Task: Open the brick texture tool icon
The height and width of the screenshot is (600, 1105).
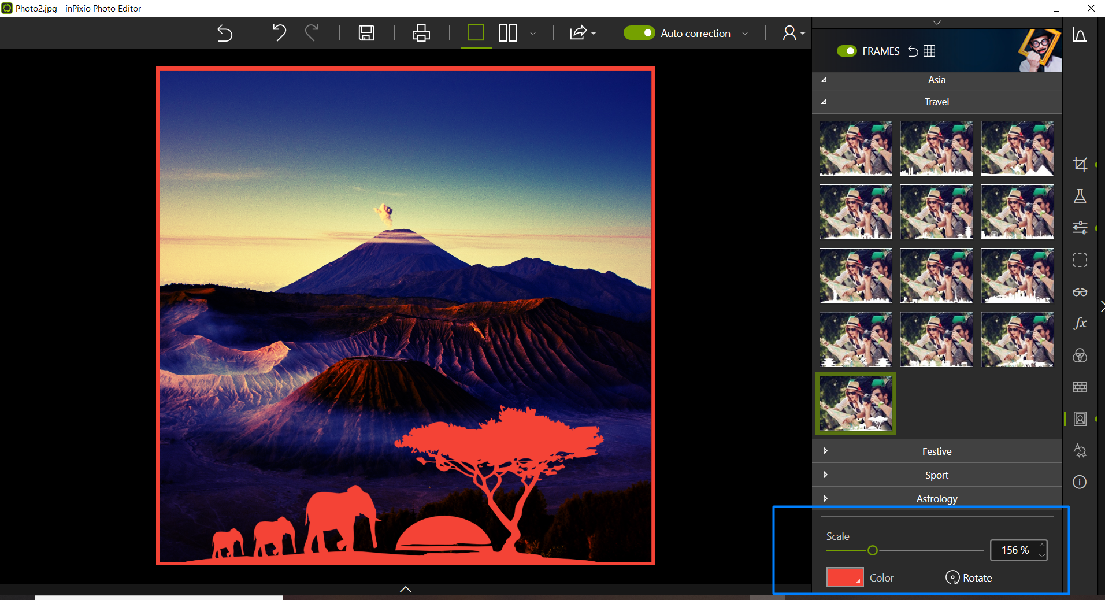Action: [1080, 387]
